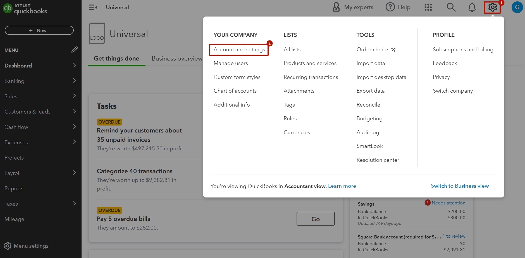Viewport: 525px width, 258px height.
Task: Click the Help question mark icon
Action: coord(390,7)
